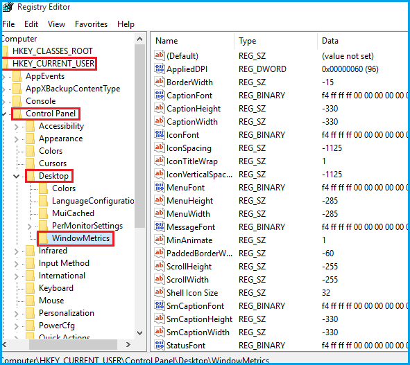Click the Keyboard folder icon

click(31, 288)
